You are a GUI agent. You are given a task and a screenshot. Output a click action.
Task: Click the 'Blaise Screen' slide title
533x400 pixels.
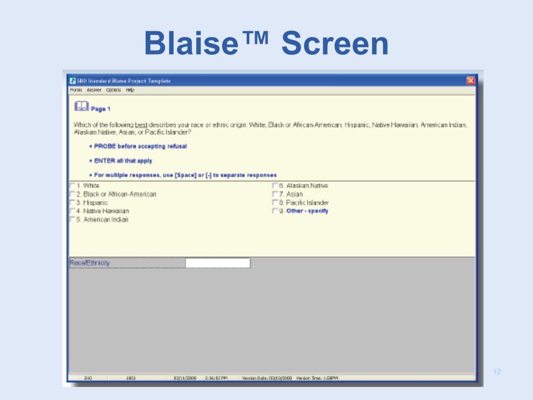click(x=266, y=43)
